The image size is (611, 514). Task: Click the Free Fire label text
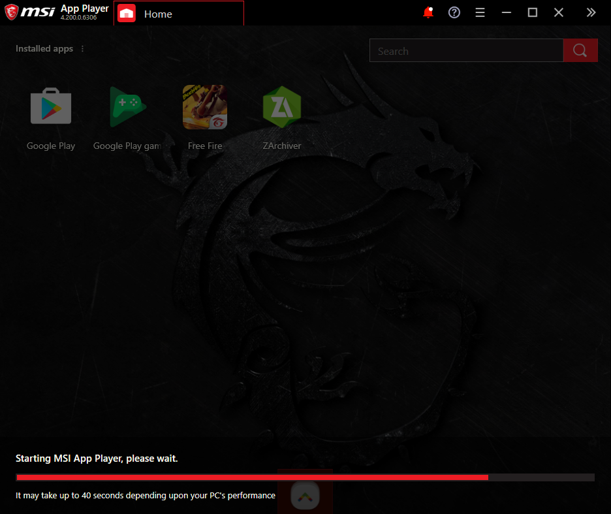[205, 146]
